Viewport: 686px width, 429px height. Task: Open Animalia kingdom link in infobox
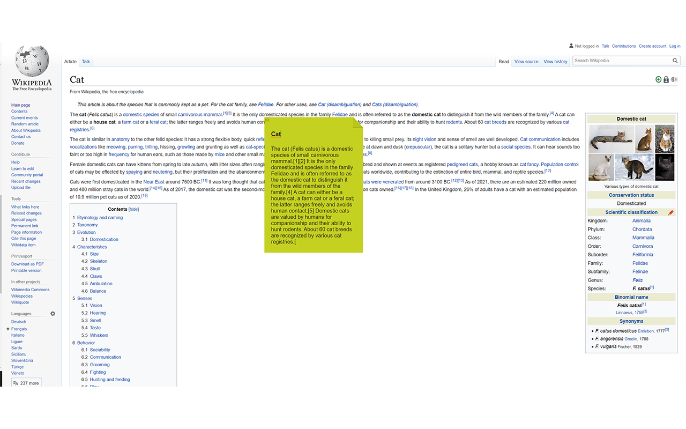point(642,221)
